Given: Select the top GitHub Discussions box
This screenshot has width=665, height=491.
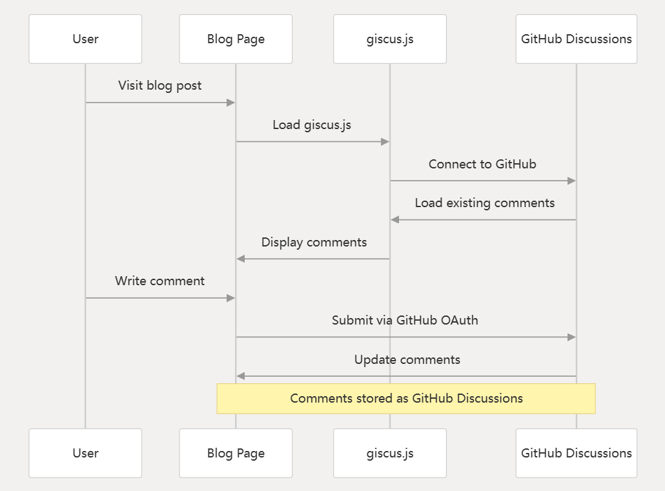Looking at the screenshot, I should tap(577, 39).
